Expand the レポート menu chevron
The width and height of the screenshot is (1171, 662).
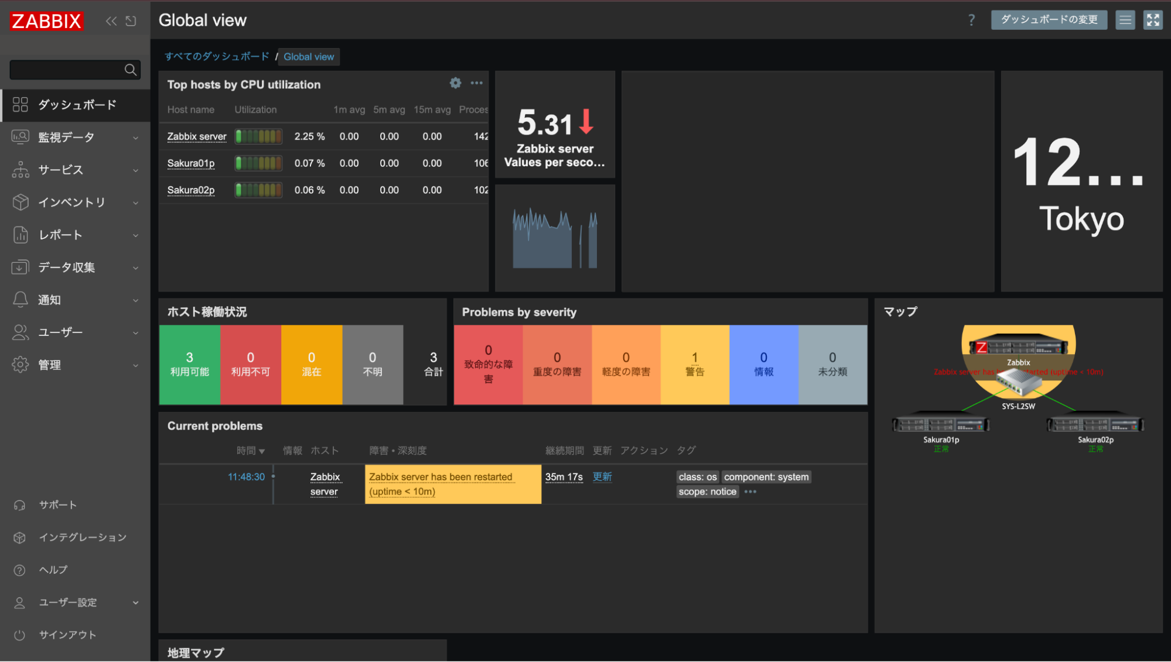click(136, 236)
